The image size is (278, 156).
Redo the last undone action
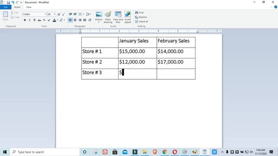17,2
